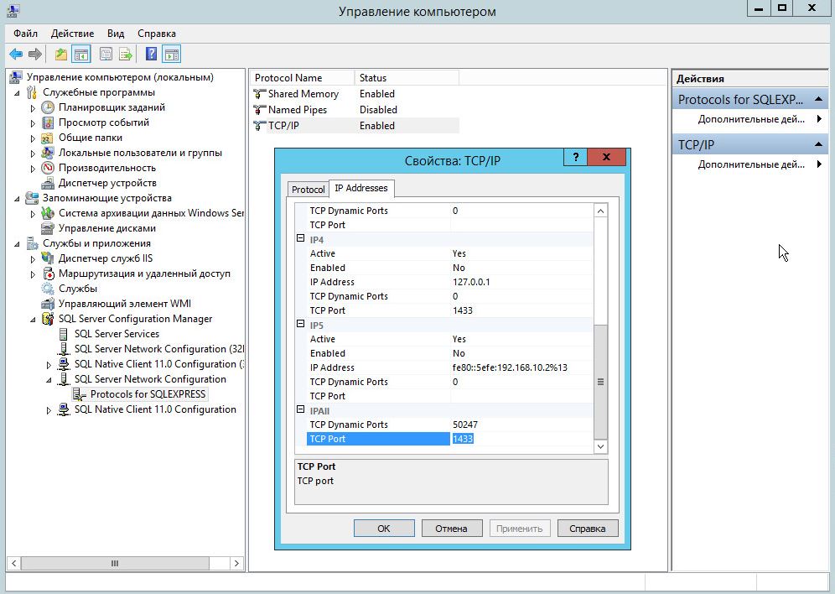Click the properties grid vertical scrollbar thumb
This screenshot has width=835, height=594.
pyautogui.click(x=601, y=382)
